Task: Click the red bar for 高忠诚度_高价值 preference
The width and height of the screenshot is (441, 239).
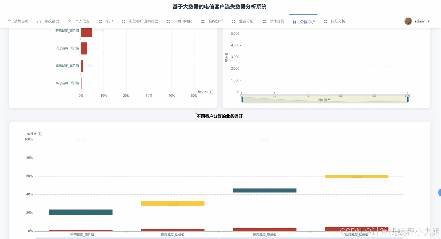Action: pos(264,230)
